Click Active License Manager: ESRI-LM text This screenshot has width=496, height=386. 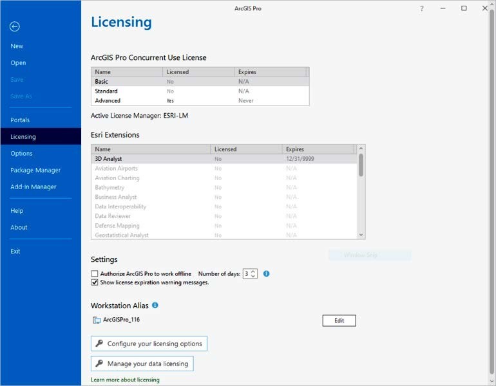140,116
